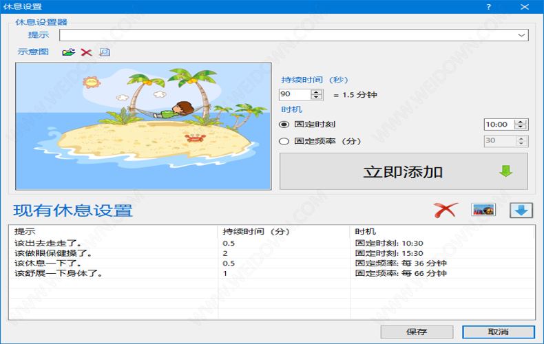Click the picture icon above the list
544x344 pixels.
click(x=483, y=210)
